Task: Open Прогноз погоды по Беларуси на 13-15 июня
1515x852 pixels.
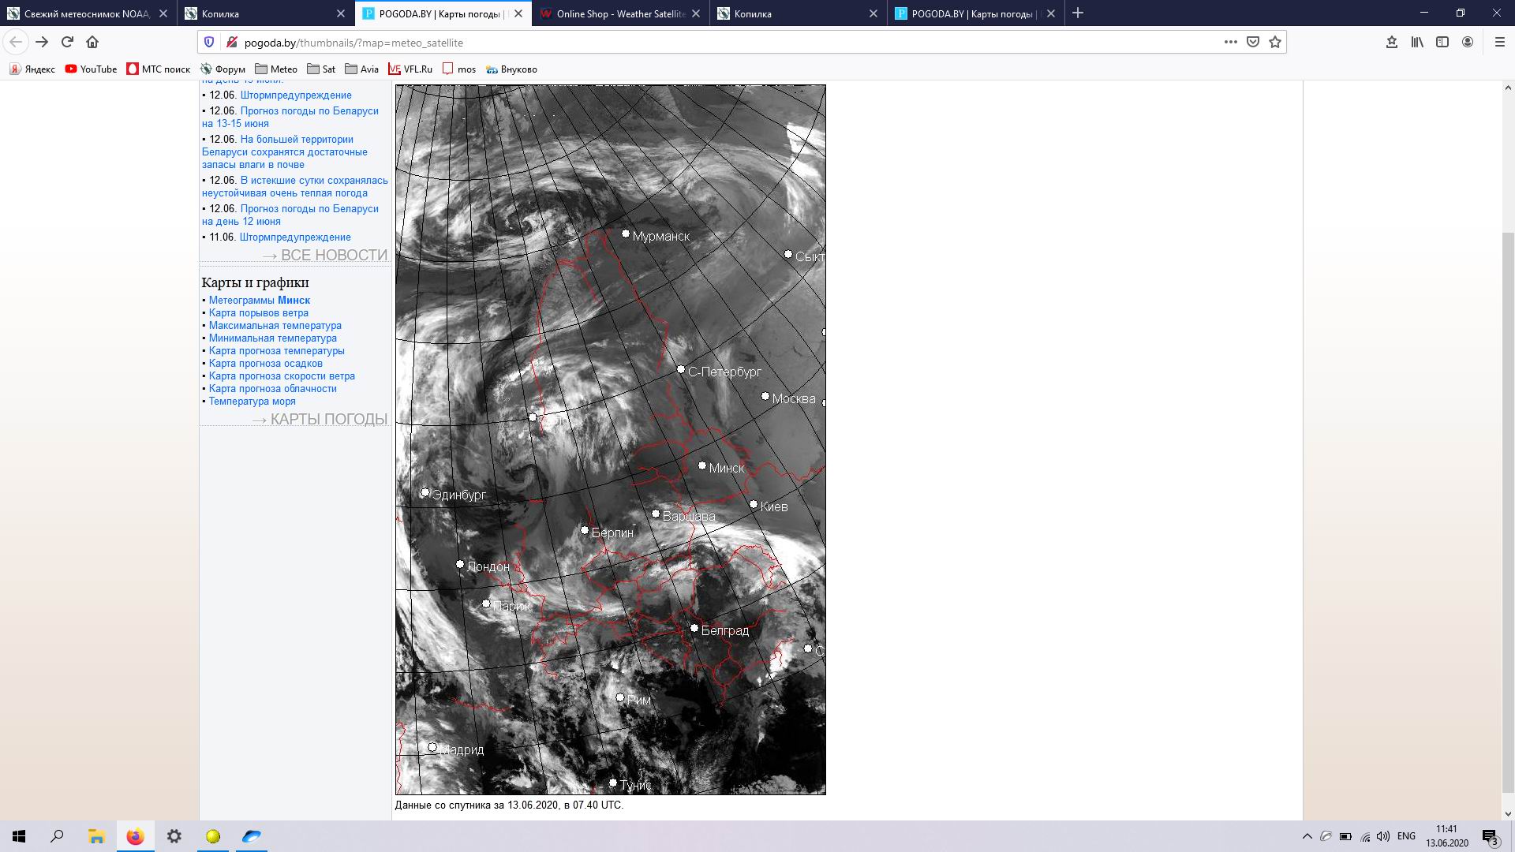Action: tap(290, 118)
